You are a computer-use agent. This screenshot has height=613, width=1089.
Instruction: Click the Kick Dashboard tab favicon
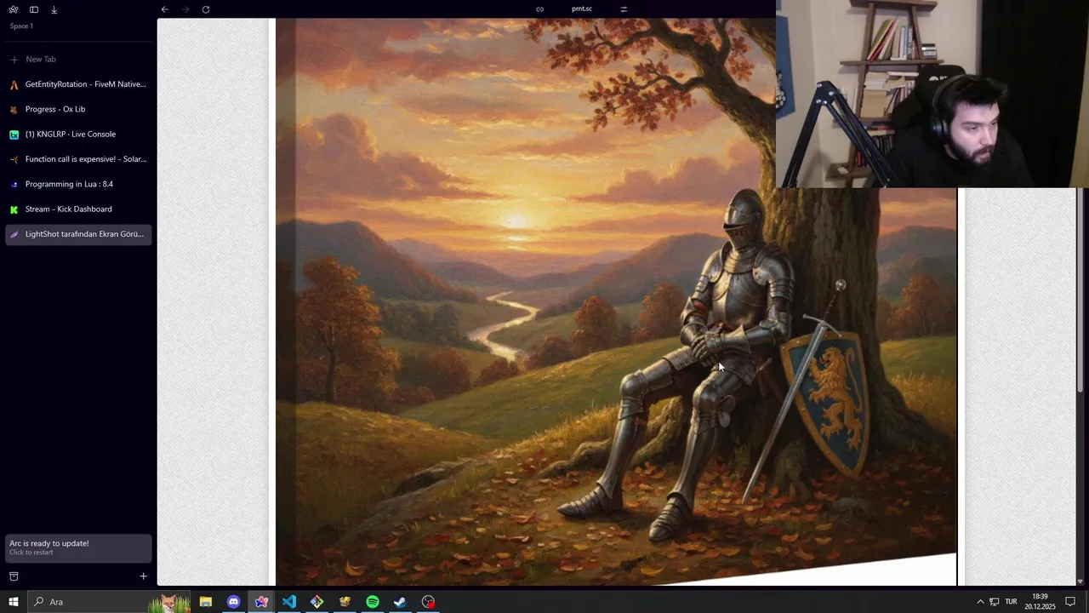[x=14, y=209]
